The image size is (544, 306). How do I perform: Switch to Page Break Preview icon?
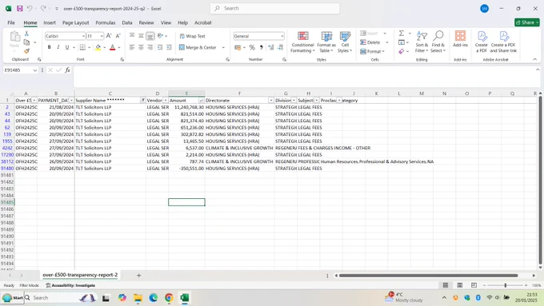tap(474, 285)
